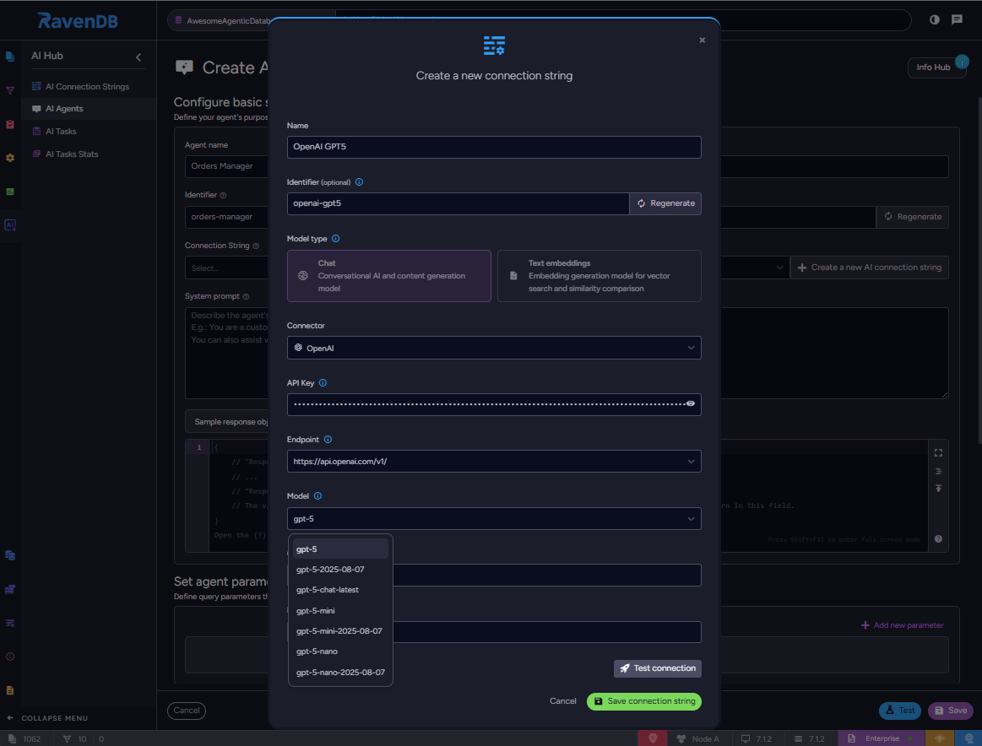Click the info icon next to the Model label

tap(317, 496)
